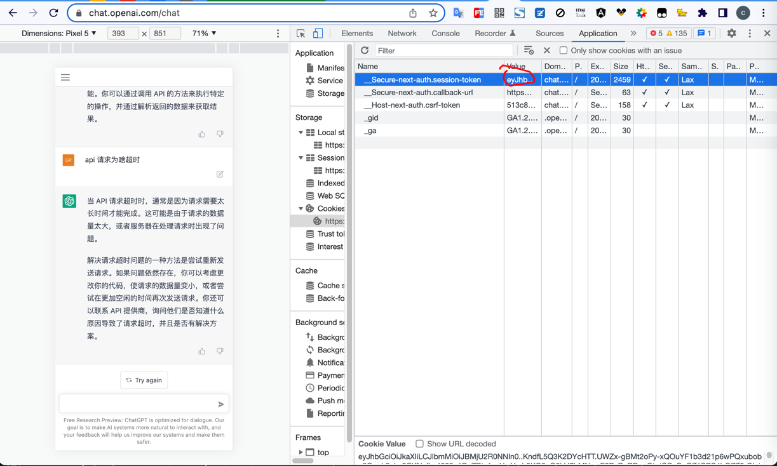This screenshot has height=466, width=777.
Task: Click the blue issues count badge
Action: [705, 33]
